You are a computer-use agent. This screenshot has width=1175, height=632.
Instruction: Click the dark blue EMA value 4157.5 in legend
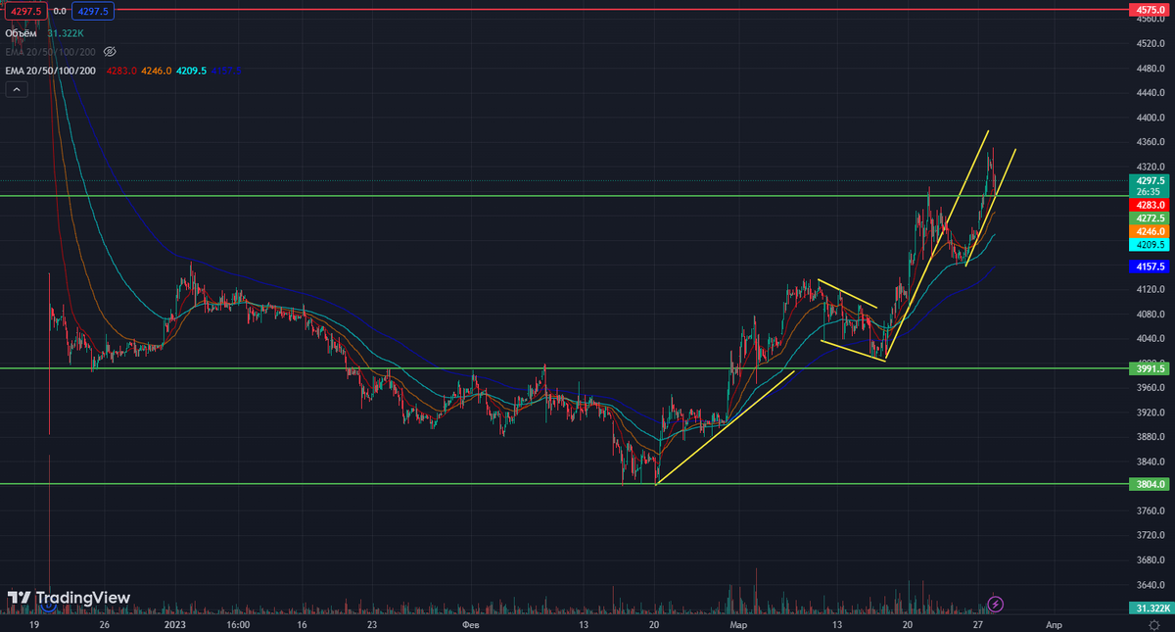click(226, 71)
